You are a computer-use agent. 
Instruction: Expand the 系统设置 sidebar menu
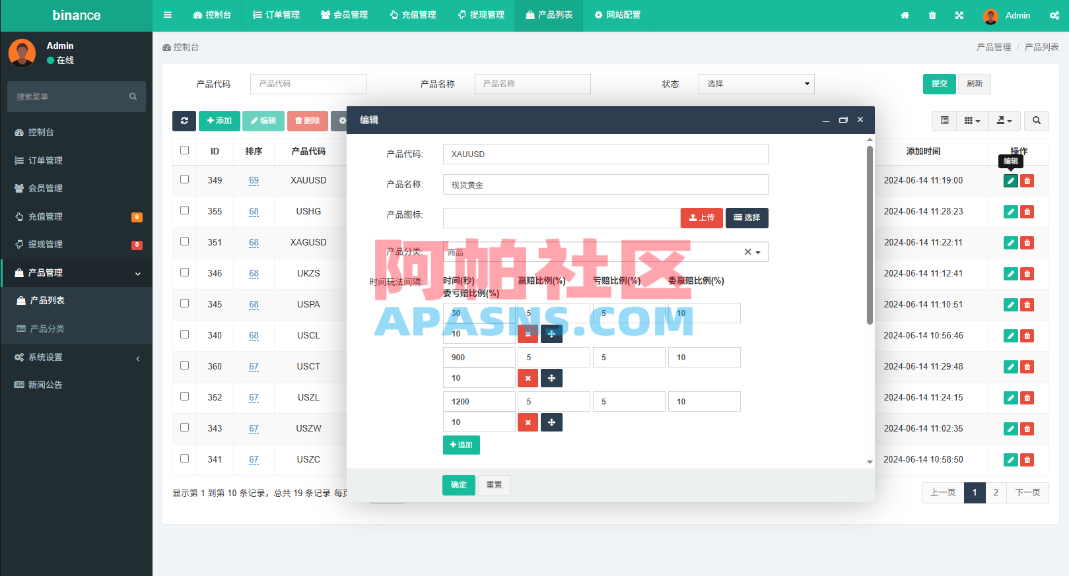(77, 357)
